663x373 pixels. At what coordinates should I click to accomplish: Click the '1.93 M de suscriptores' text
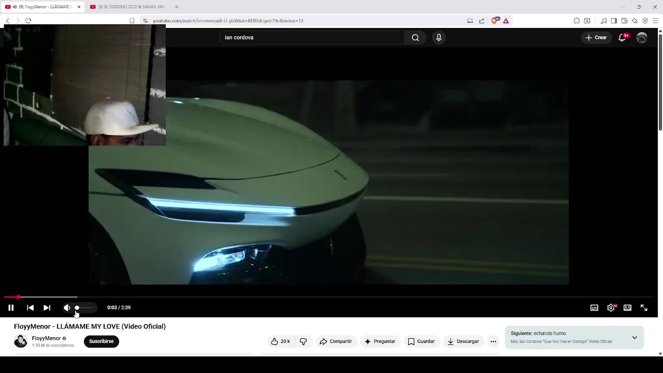coord(53,346)
